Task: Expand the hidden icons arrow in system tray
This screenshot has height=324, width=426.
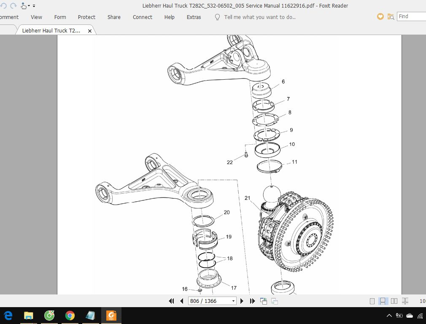Action: point(389,315)
